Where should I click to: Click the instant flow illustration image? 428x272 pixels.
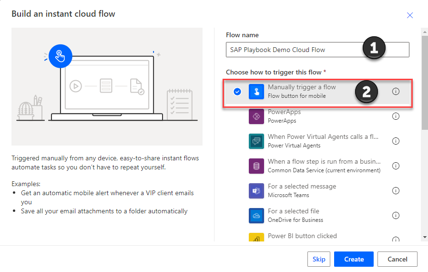(107, 86)
